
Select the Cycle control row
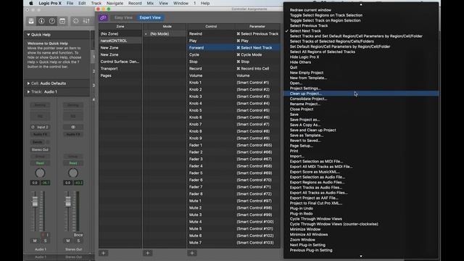click(233, 55)
